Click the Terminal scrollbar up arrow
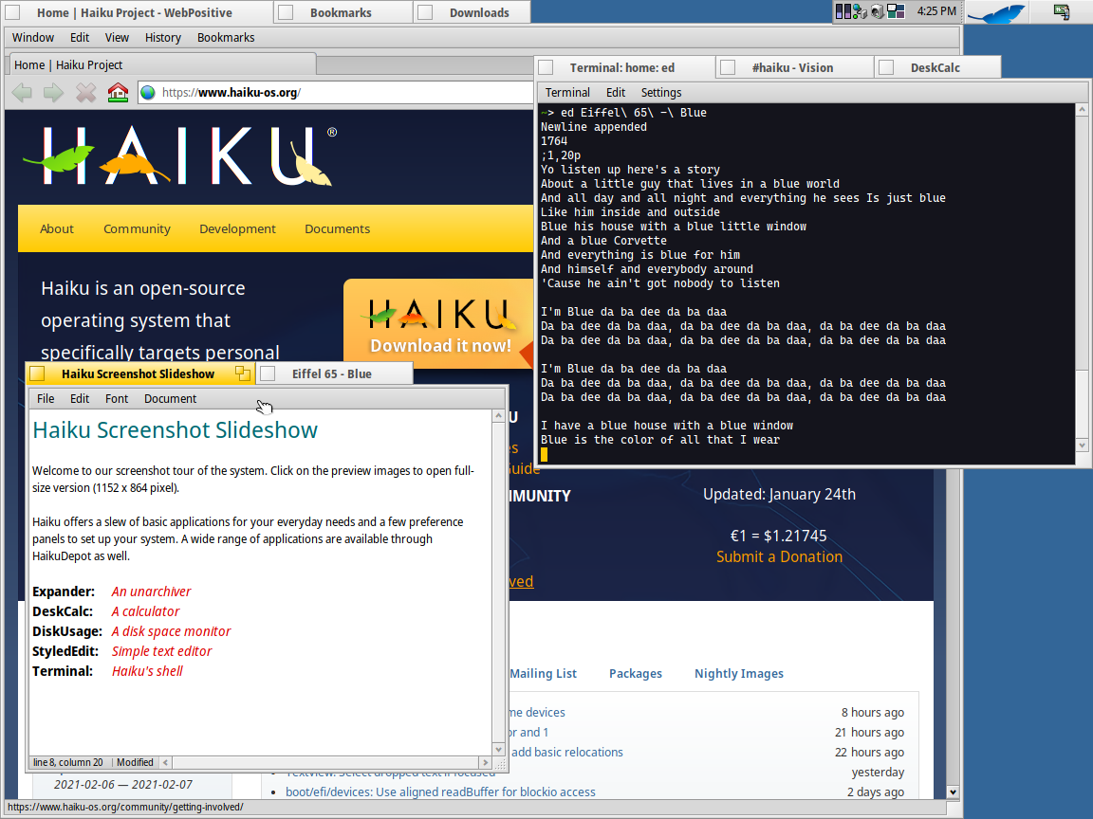The image size is (1093, 819). [x=1082, y=109]
